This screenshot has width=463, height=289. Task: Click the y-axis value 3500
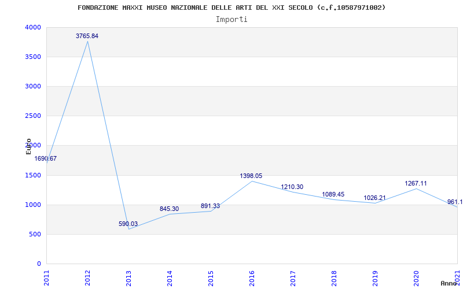pyautogui.click(x=32, y=57)
